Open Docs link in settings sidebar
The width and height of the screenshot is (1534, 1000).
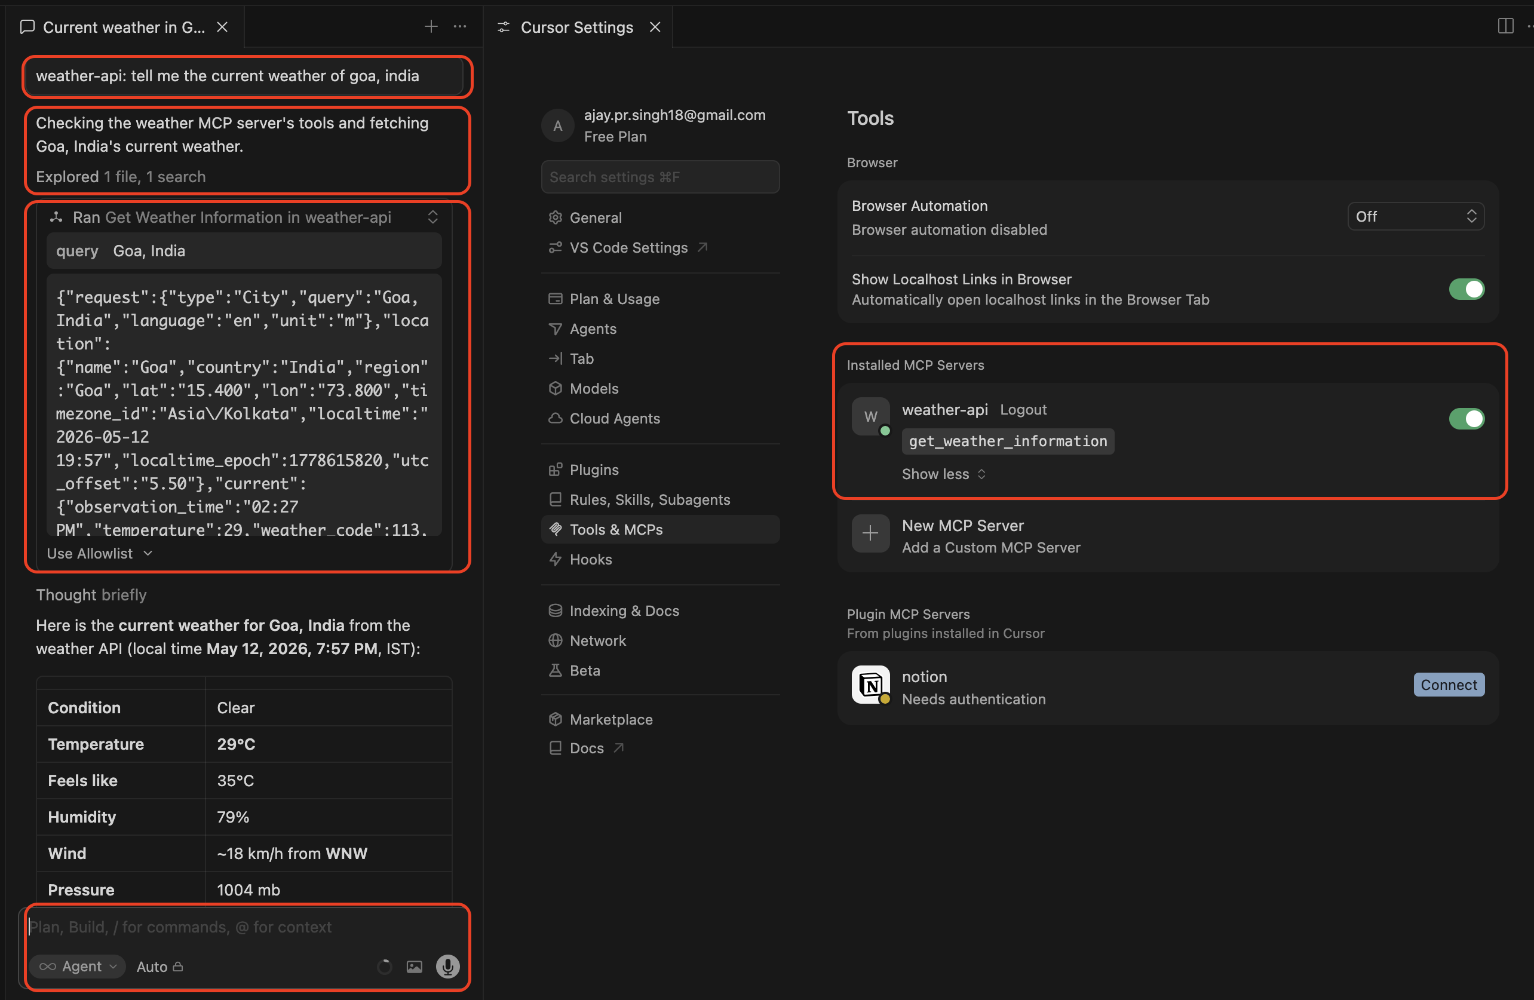[660, 748]
